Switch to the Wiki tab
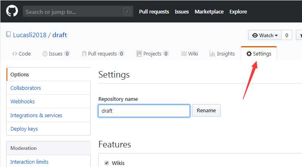 click(190, 53)
